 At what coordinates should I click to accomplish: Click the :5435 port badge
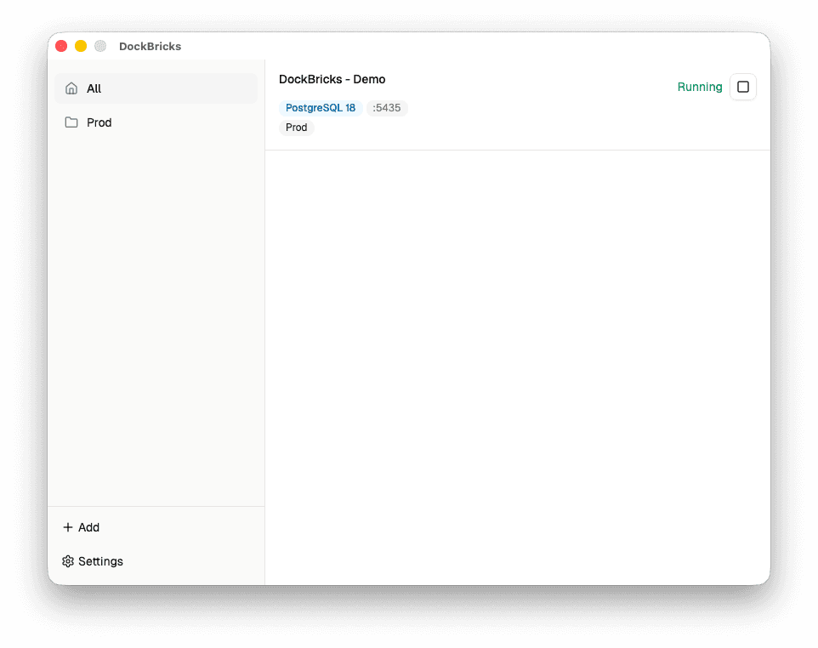(x=387, y=108)
